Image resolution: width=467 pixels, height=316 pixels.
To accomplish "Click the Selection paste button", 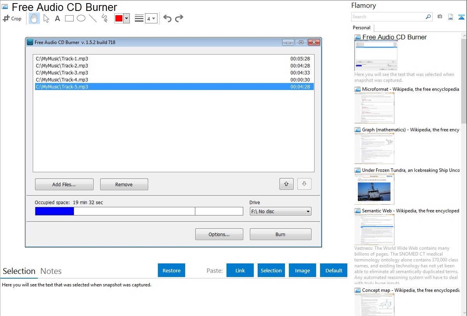I will [271, 270].
